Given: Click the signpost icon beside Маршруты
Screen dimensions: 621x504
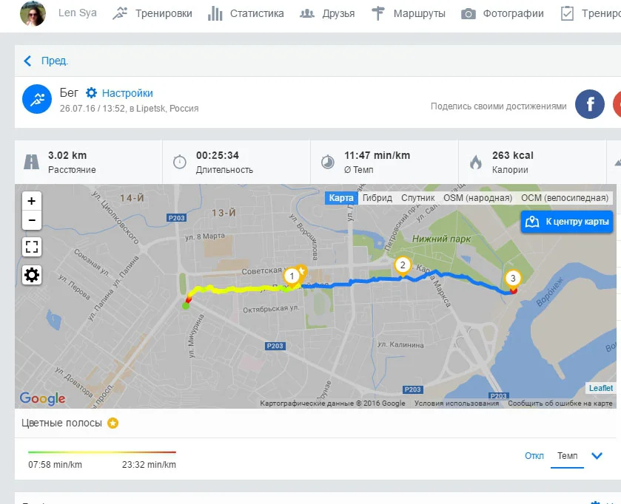Looking at the screenshot, I should coord(377,13).
